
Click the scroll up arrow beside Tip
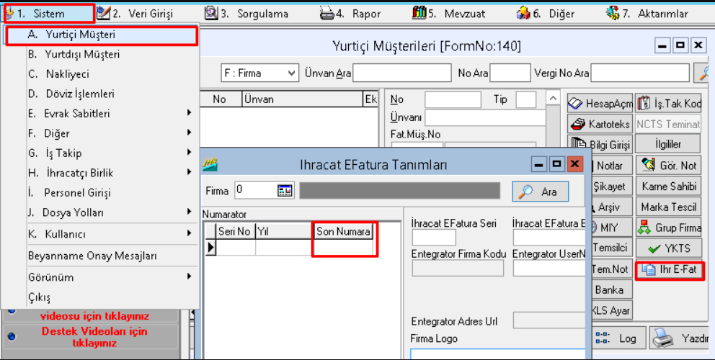click(x=553, y=99)
